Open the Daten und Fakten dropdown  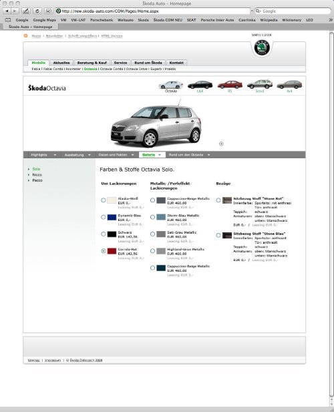click(116, 155)
